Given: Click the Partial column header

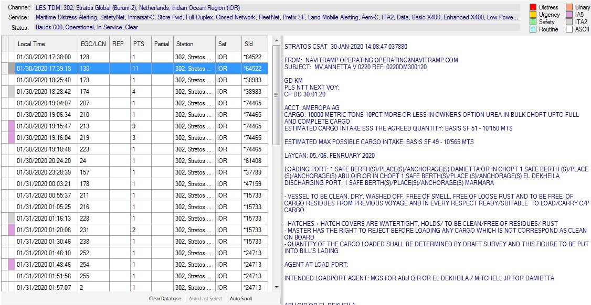Looking at the screenshot, I should (x=162, y=44).
